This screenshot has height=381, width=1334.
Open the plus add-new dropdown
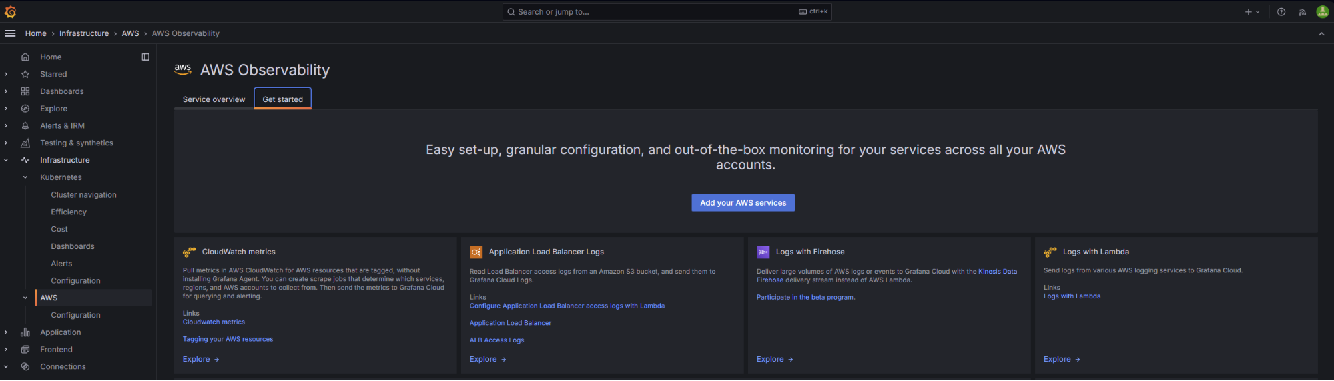1252,11
